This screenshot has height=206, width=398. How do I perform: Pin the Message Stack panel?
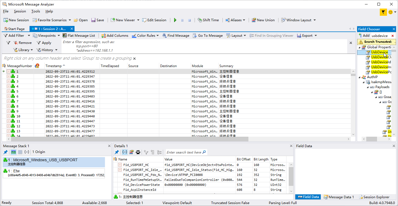6,152
